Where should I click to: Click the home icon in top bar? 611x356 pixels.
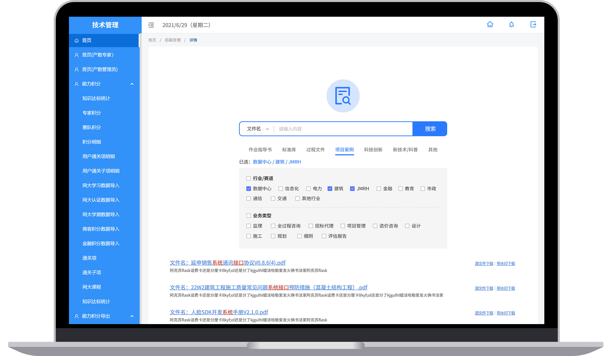click(490, 25)
